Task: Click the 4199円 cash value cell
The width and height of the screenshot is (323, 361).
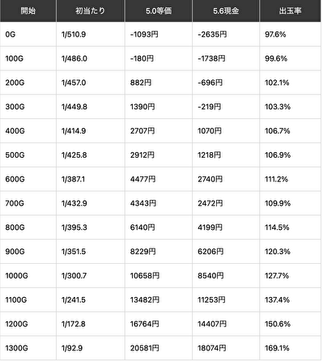Action: (226, 227)
